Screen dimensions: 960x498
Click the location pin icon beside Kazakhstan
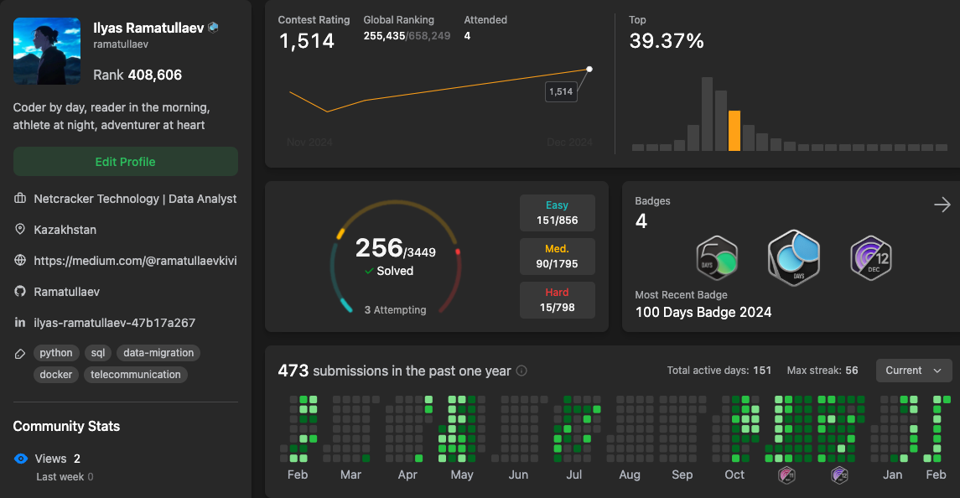[x=18, y=229]
